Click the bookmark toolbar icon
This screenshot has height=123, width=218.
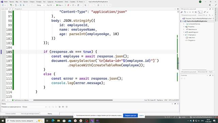(98, 5)
